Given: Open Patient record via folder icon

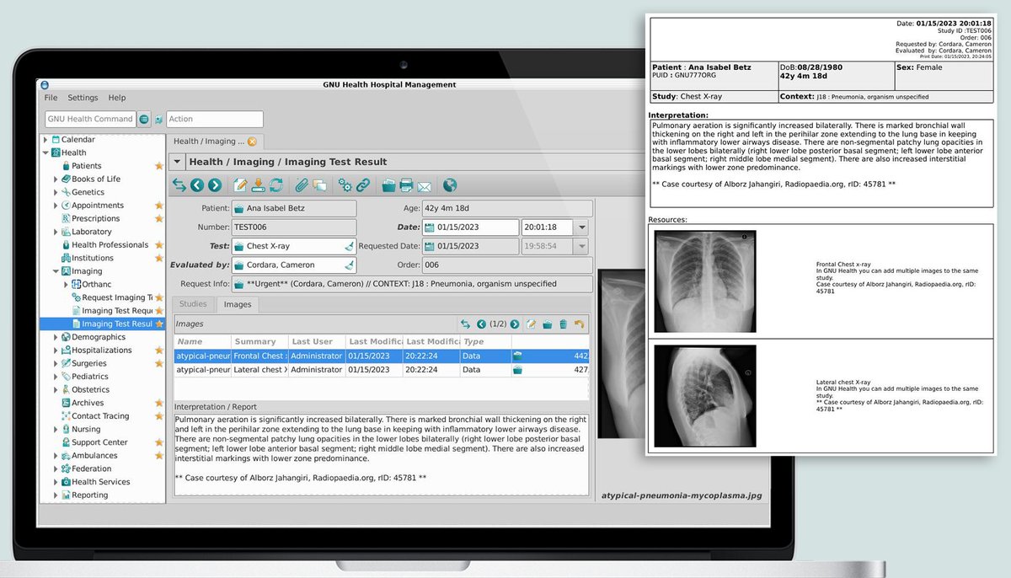Looking at the screenshot, I should click(x=239, y=208).
